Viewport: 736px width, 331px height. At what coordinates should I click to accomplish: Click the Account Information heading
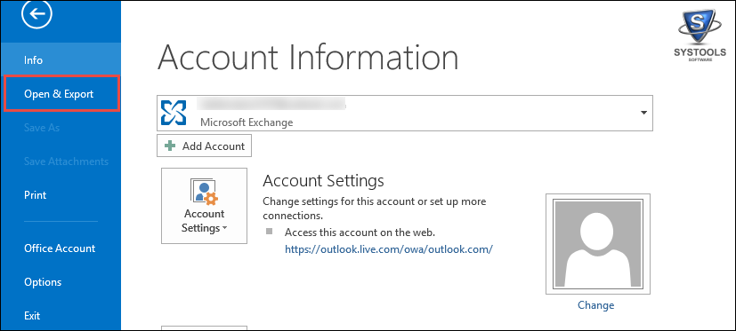pos(308,58)
